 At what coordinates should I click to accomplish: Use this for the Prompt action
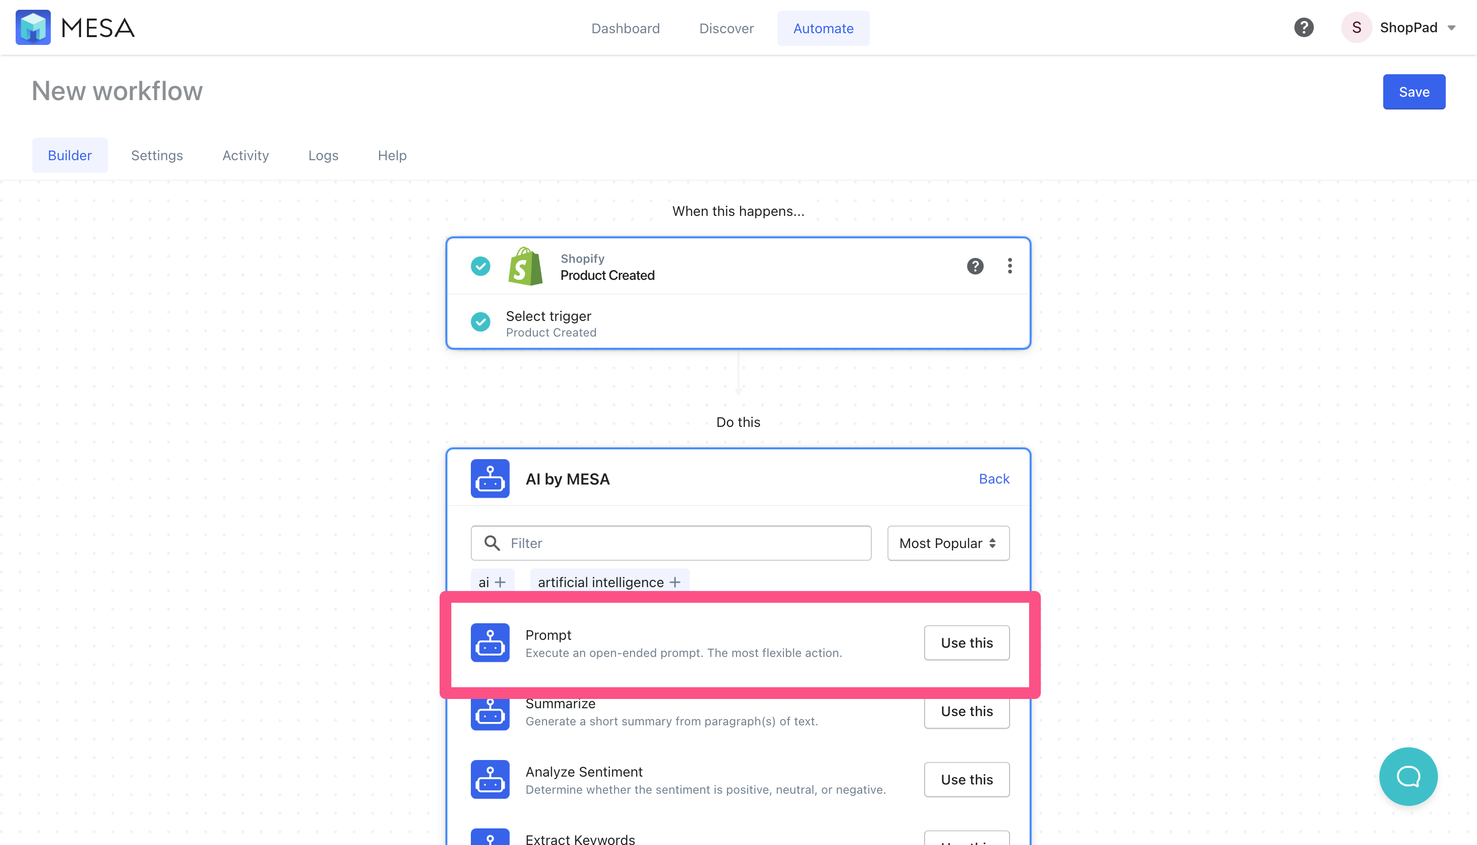(x=966, y=642)
